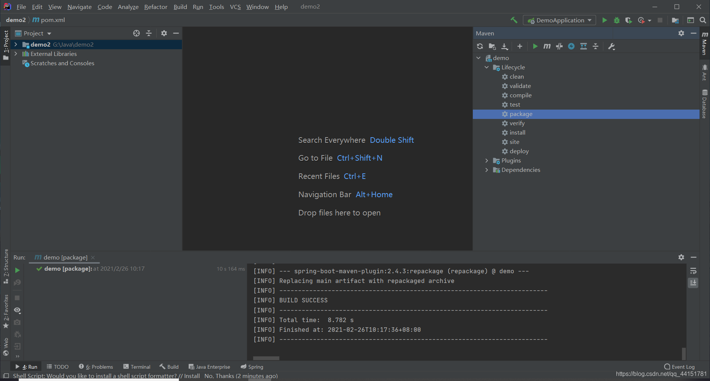
Task: Download Sources and Documentation icon
Action: tap(505, 46)
